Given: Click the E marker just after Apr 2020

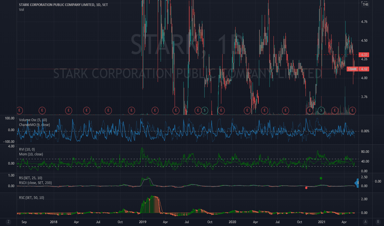Looking at the screenshot, I should click(265, 111).
